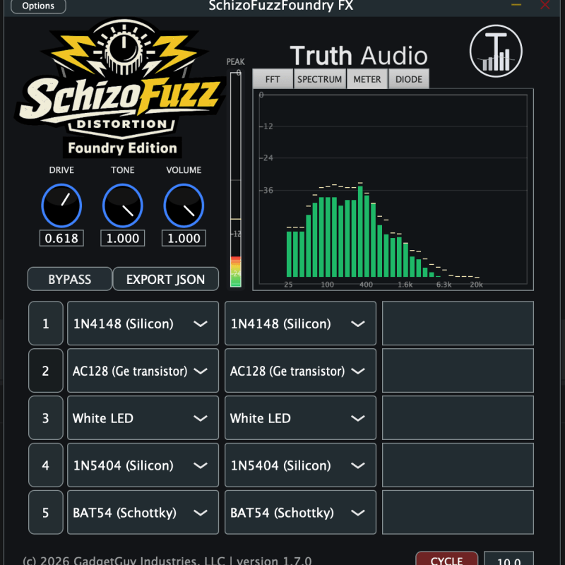Viewport: 565px width, 565px height.
Task: Click the VOLUME value field 1.000
Action: click(x=184, y=238)
